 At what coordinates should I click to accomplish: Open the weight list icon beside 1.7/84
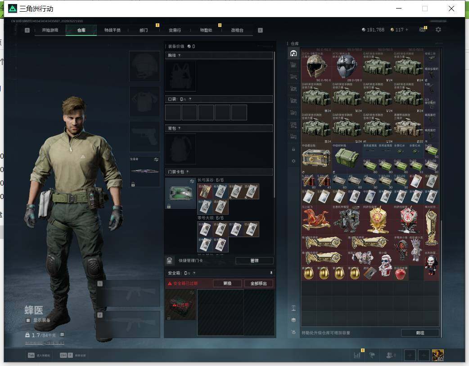pos(62,335)
